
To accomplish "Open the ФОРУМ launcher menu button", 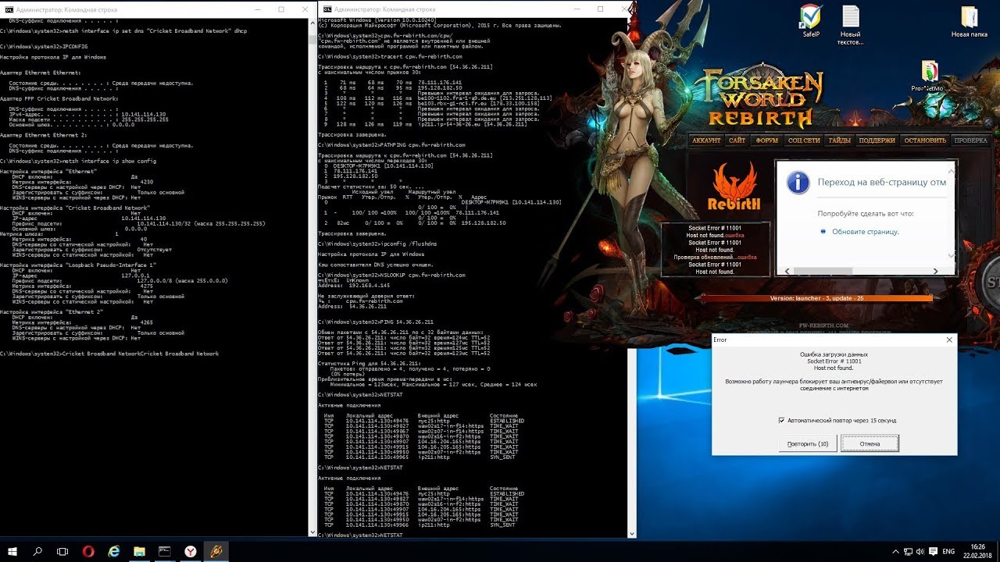I will tap(766, 140).
